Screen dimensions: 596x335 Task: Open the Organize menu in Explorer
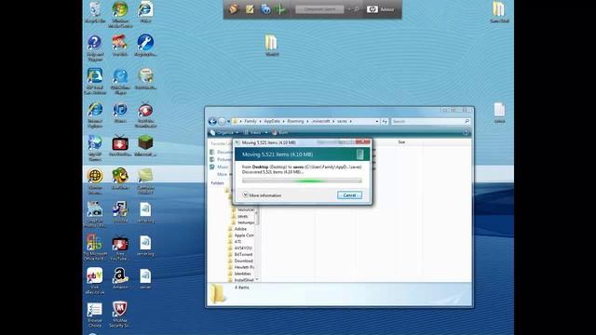click(x=224, y=132)
